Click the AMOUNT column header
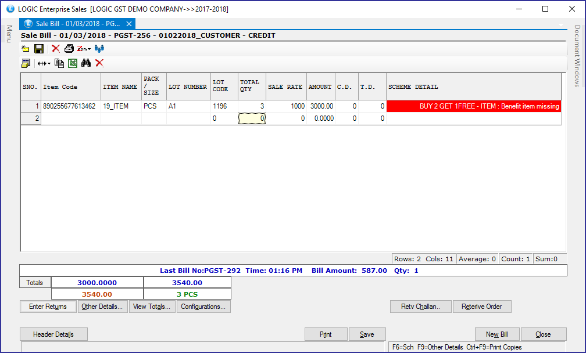 (321, 87)
